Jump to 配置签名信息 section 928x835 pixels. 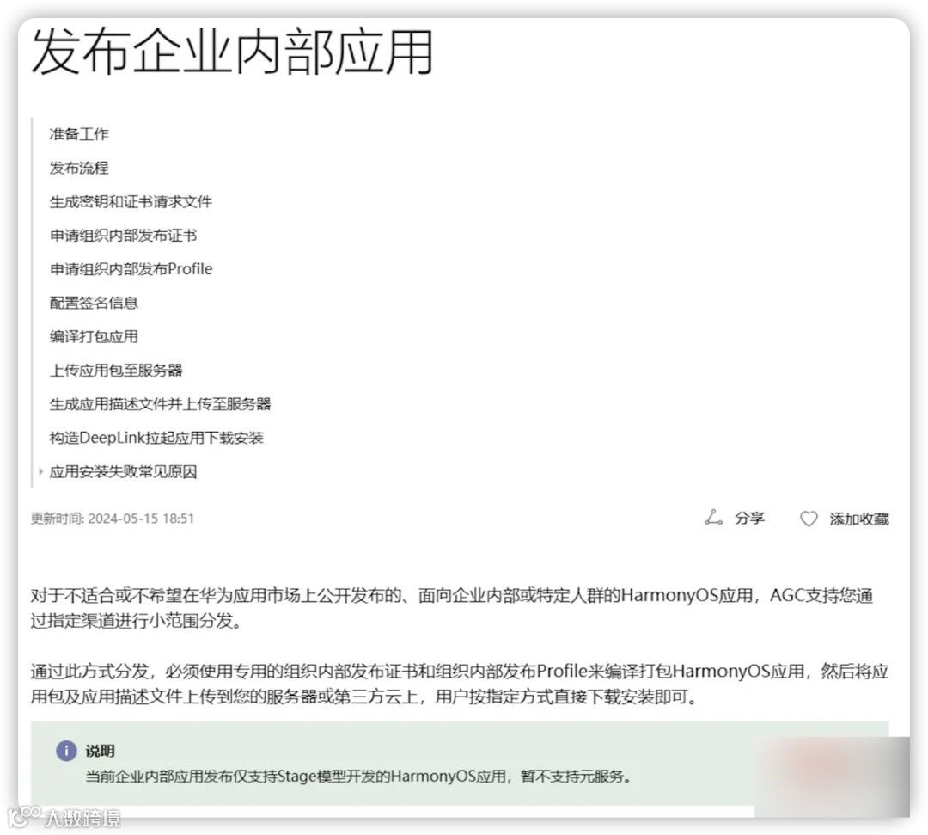[94, 303]
